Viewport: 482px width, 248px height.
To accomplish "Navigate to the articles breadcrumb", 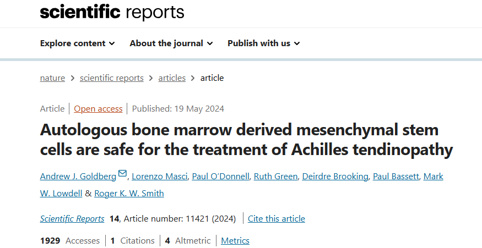I will tap(172, 78).
